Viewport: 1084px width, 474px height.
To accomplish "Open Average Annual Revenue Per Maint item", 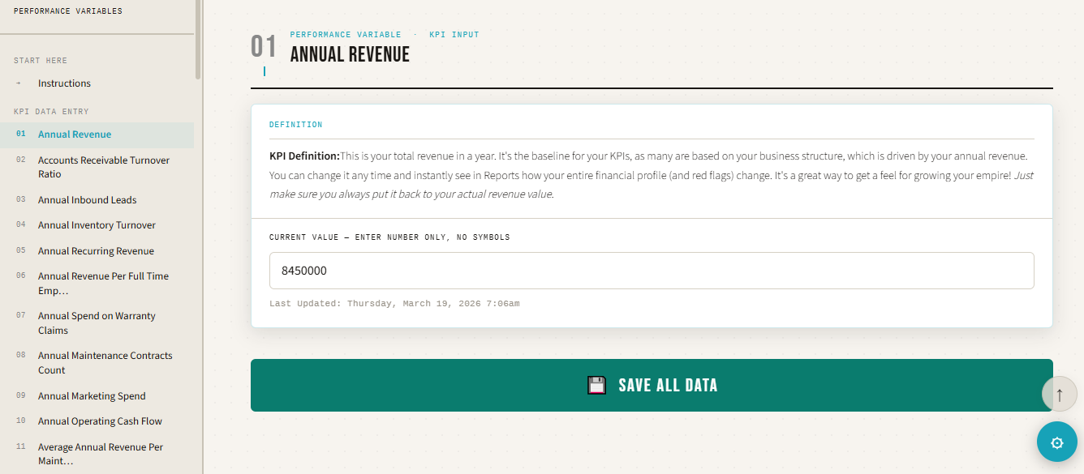I will point(100,454).
